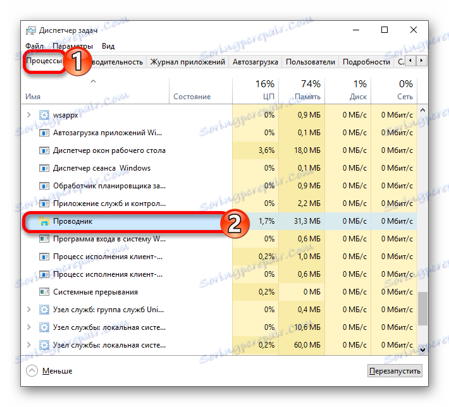Screen dimensions: 449x407
Task: Expand Узел служб: группа служб Uni... row
Action: (x=28, y=310)
